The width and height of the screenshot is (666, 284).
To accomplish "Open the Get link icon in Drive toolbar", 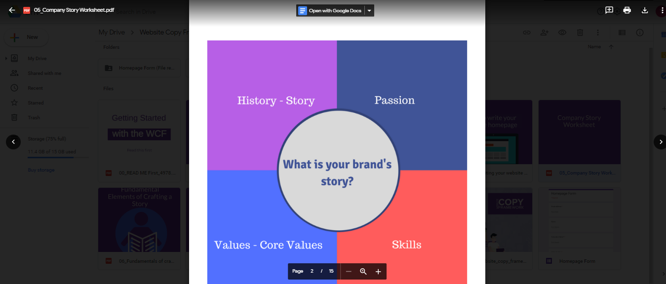I will click(526, 32).
